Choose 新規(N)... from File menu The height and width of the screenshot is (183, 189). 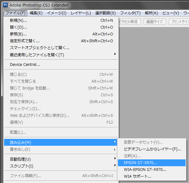click(61, 21)
